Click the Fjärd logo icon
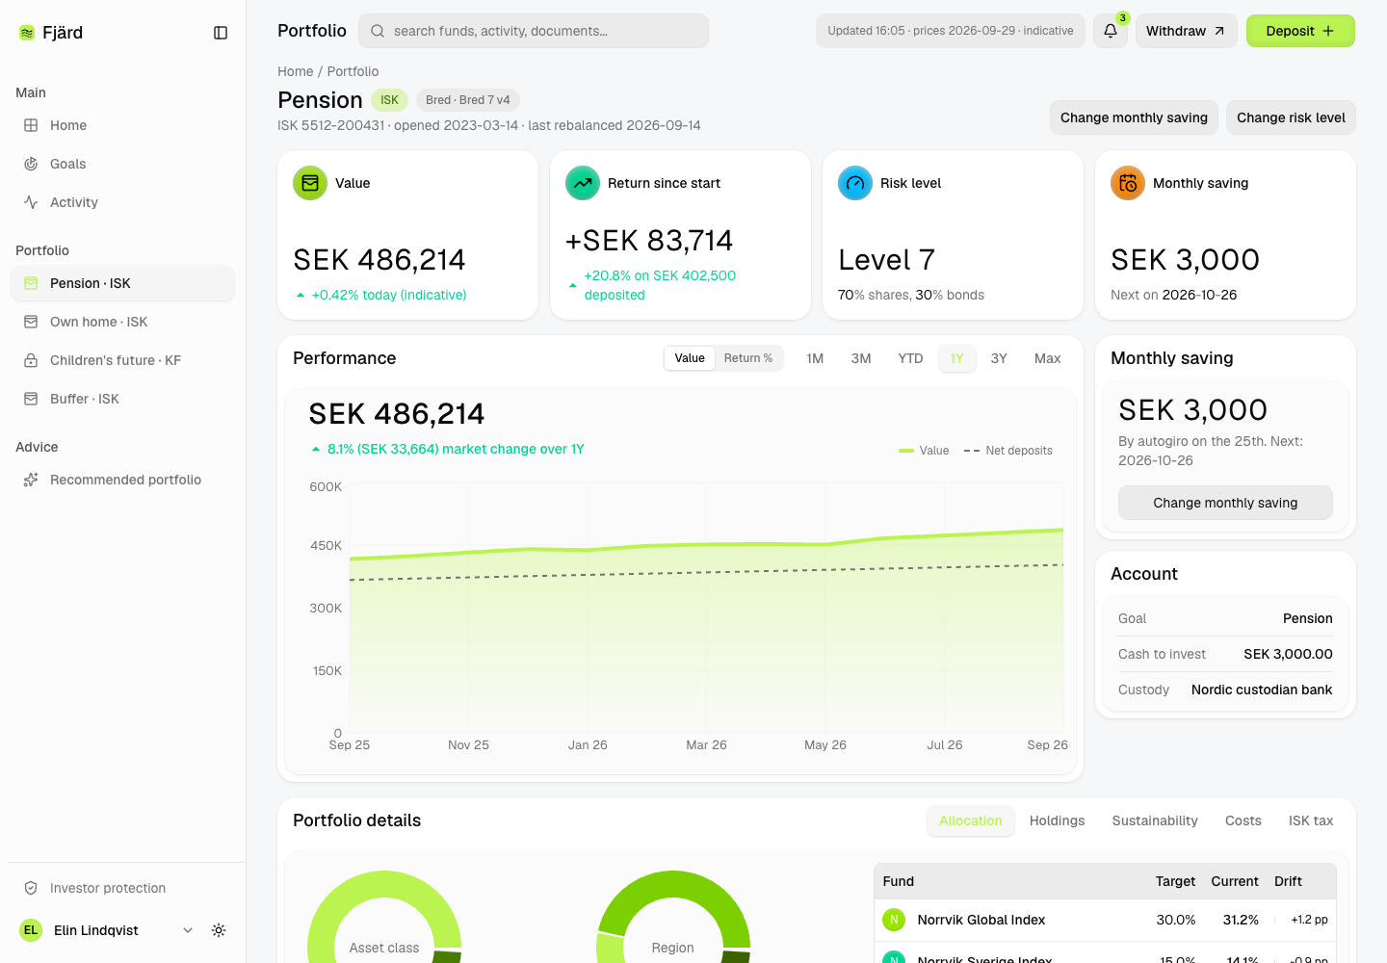Viewport: 1387px width, 963px height. [27, 33]
